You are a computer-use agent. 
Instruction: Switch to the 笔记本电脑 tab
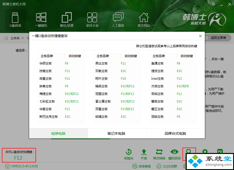coord(117,133)
